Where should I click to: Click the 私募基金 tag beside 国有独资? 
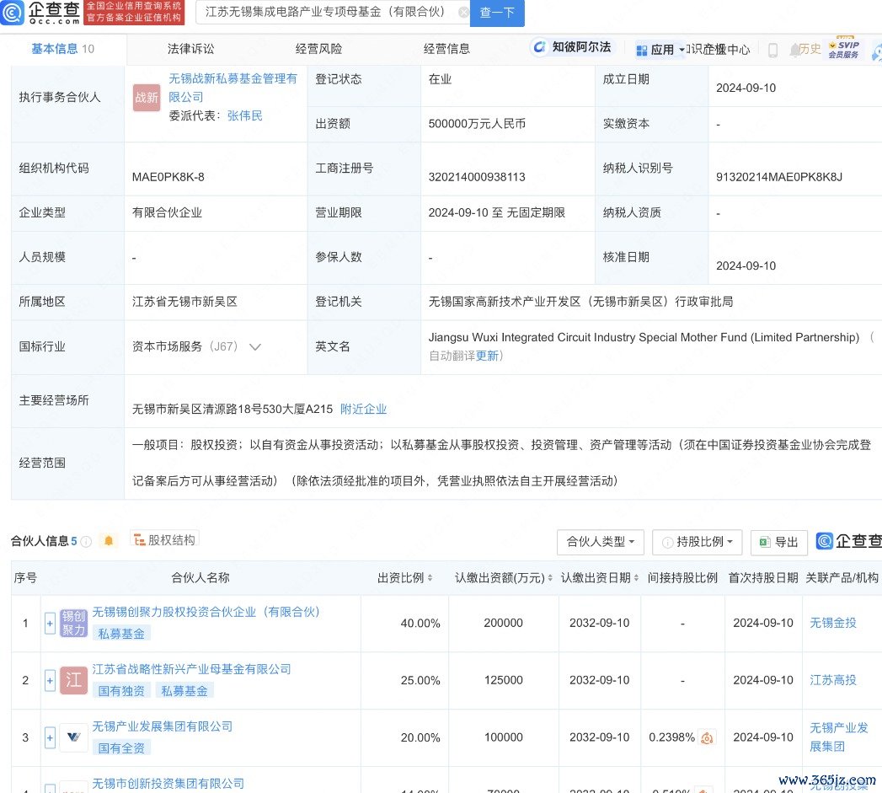(x=184, y=691)
